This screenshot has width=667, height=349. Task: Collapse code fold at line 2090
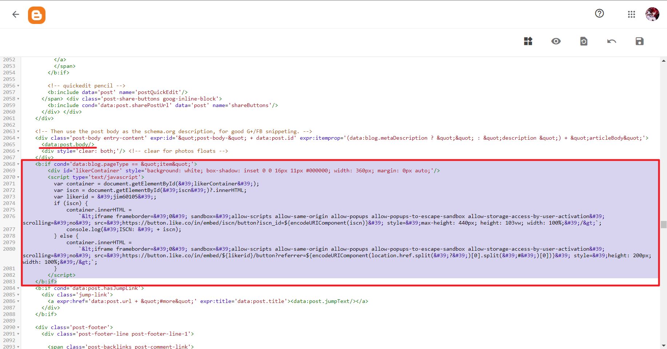[18, 328]
